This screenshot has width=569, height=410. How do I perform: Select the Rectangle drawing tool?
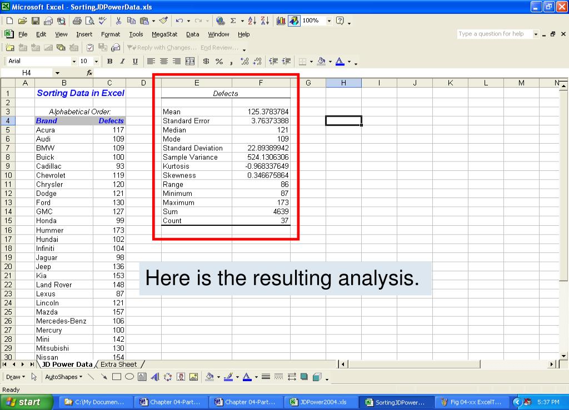(x=117, y=377)
